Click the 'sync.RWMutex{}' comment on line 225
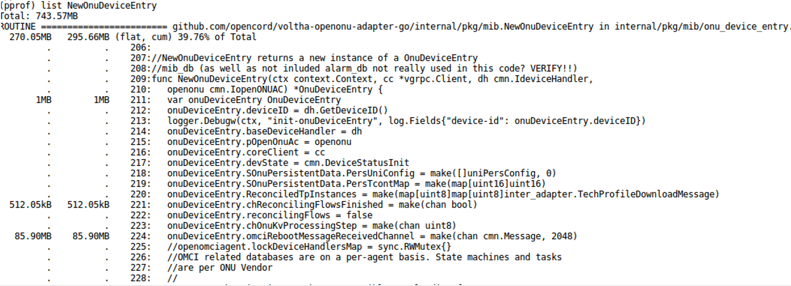791x286 pixels. (x=414, y=247)
